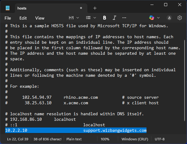Click rhino.acme.com in the text
Screen dimensions: 187x144
[81, 97]
